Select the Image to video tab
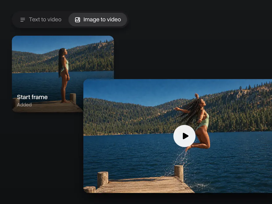 [x=98, y=19]
